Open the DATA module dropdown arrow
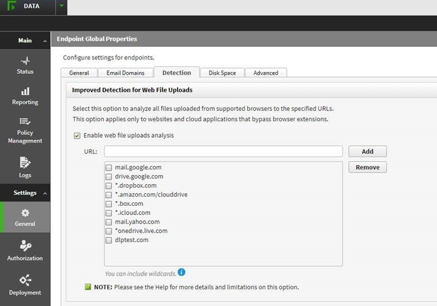This screenshot has width=437, height=306. [61, 7]
